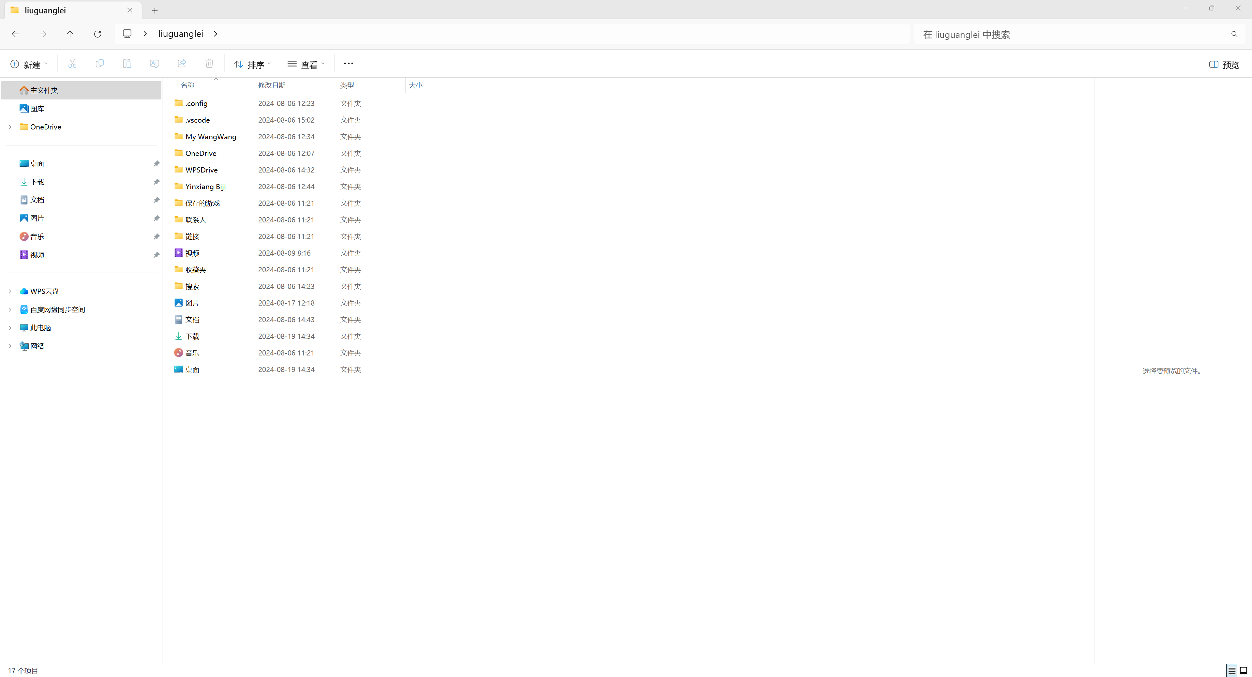Click the Paste clipboard icon
This screenshot has height=677, width=1252.
click(x=127, y=64)
